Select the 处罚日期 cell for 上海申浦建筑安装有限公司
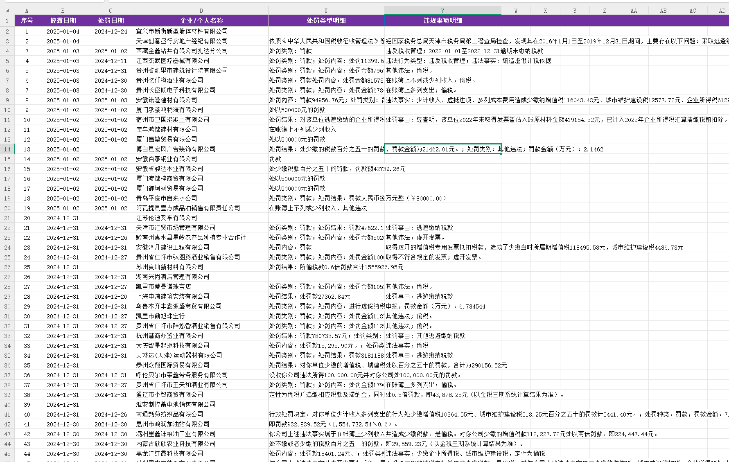 point(111,297)
